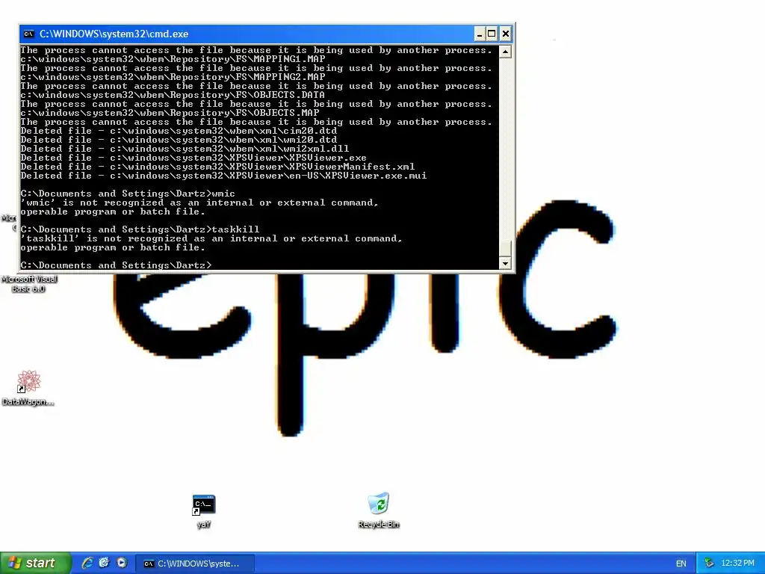Click the 'taskkill' is not recognized line
Image resolution: width=765 pixels, height=574 pixels.
point(211,238)
